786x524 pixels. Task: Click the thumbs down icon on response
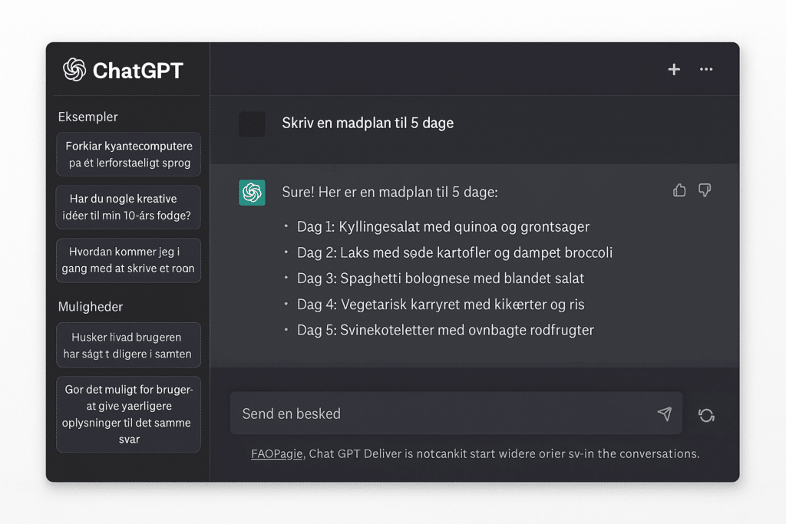pyautogui.click(x=705, y=190)
